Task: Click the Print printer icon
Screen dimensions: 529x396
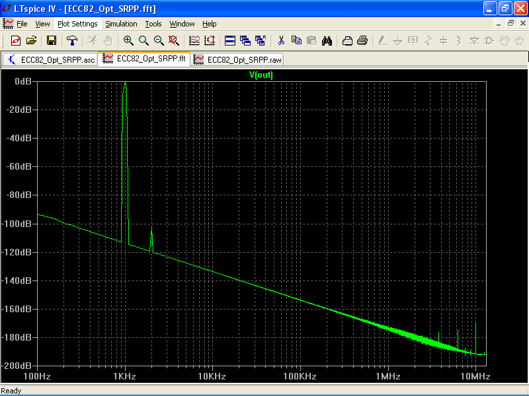Action: pos(362,41)
